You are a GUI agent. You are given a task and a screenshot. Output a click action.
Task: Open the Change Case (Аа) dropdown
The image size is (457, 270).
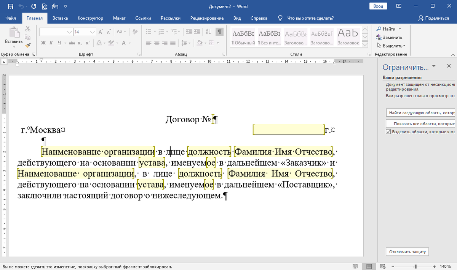pos(121,32)
